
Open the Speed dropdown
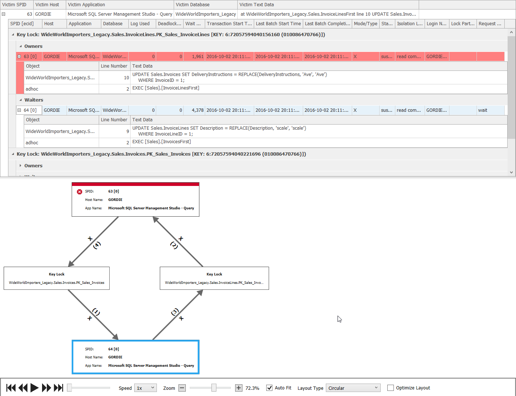pyautogui.click(x=145, y=388)
